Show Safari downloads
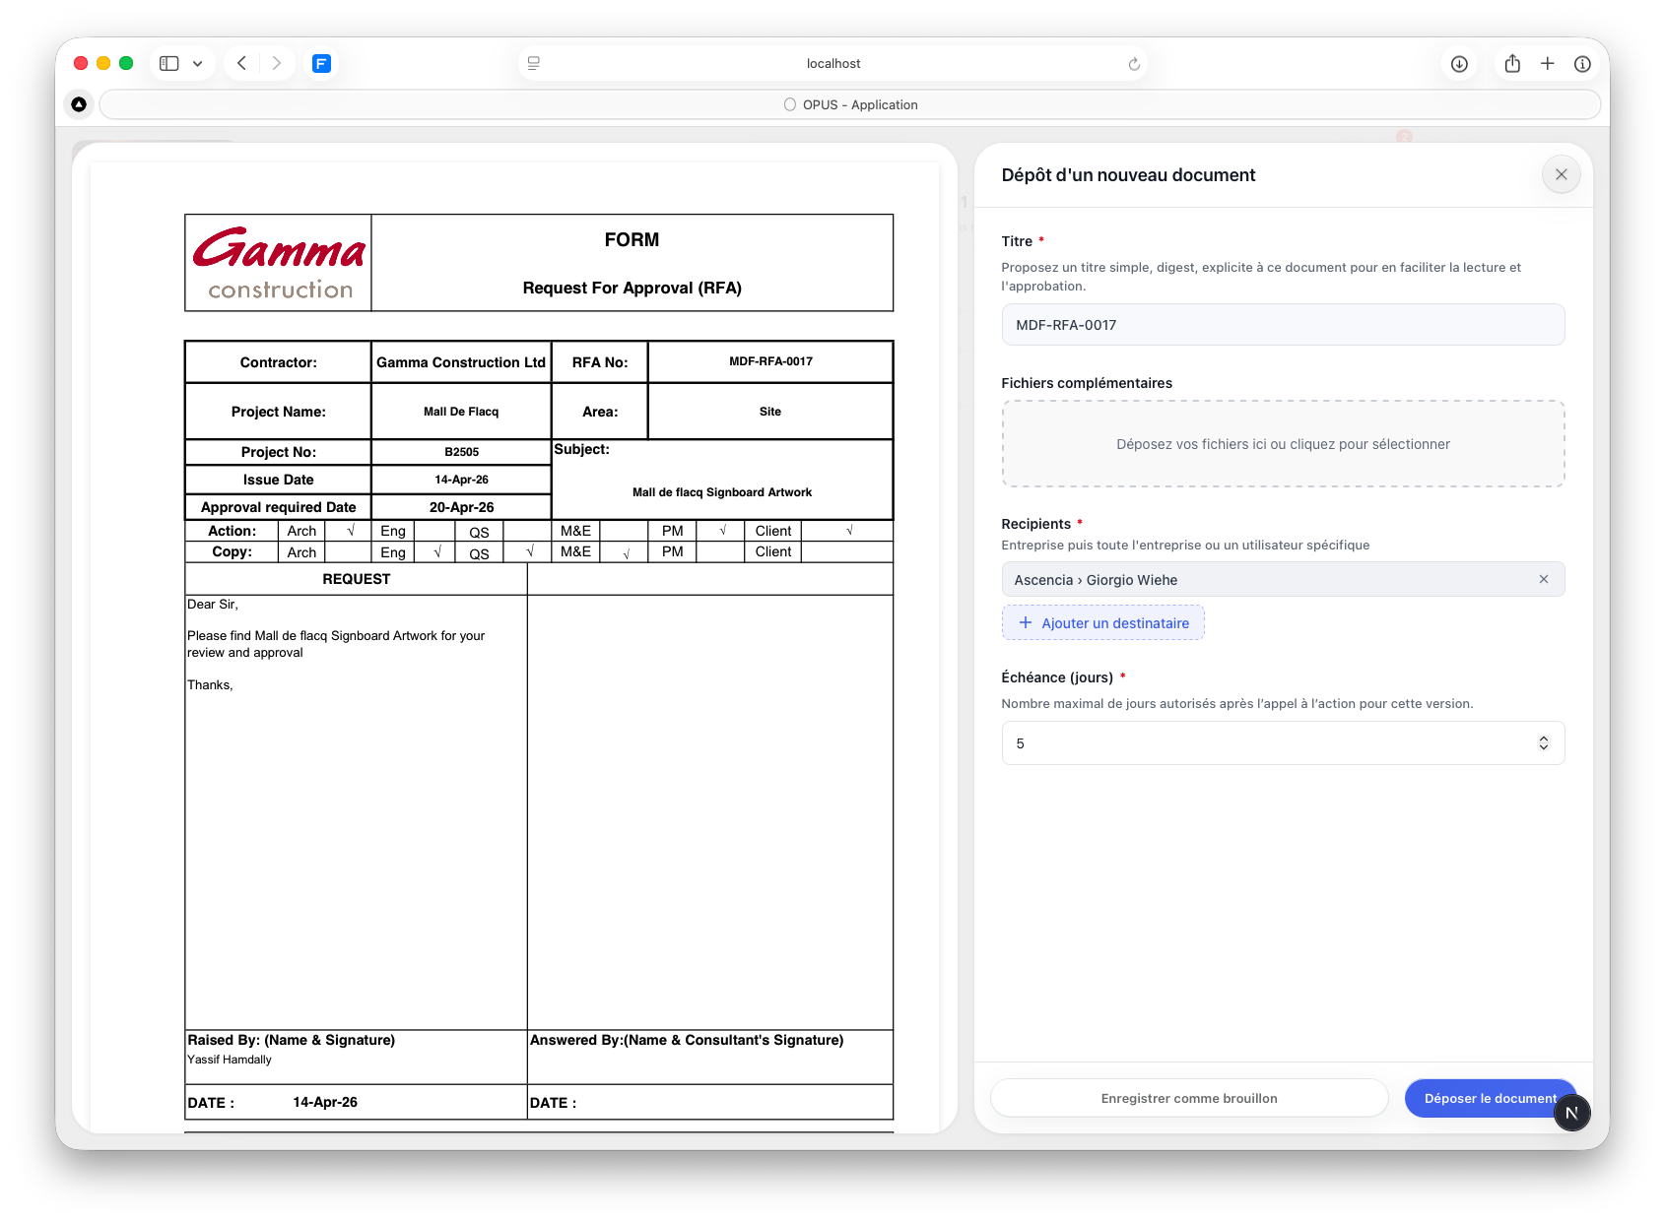Viewport: 1665px width, 1223px height. 1459,64
